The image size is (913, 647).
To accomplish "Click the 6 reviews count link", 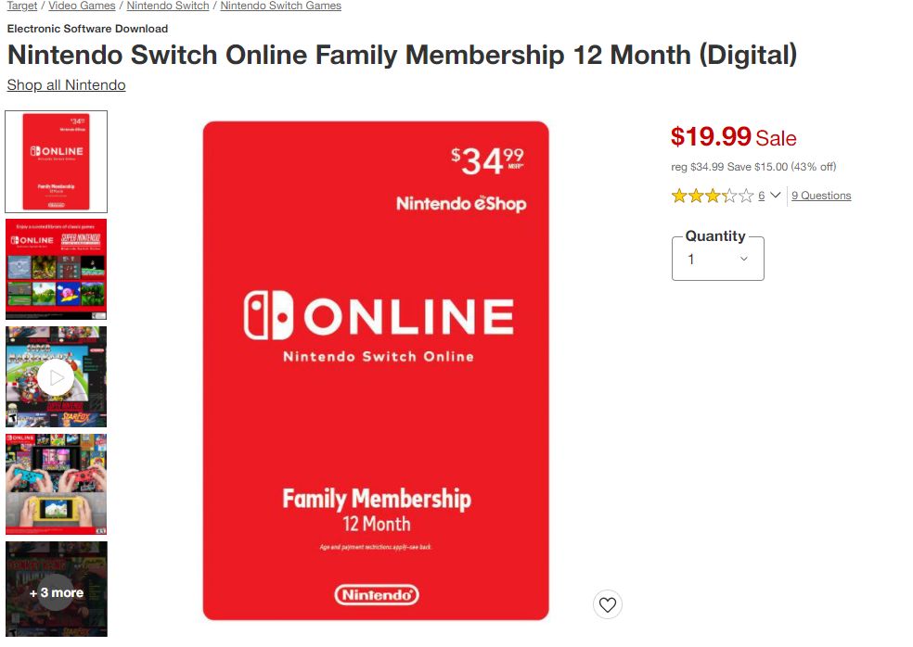I will coord(761,196).
